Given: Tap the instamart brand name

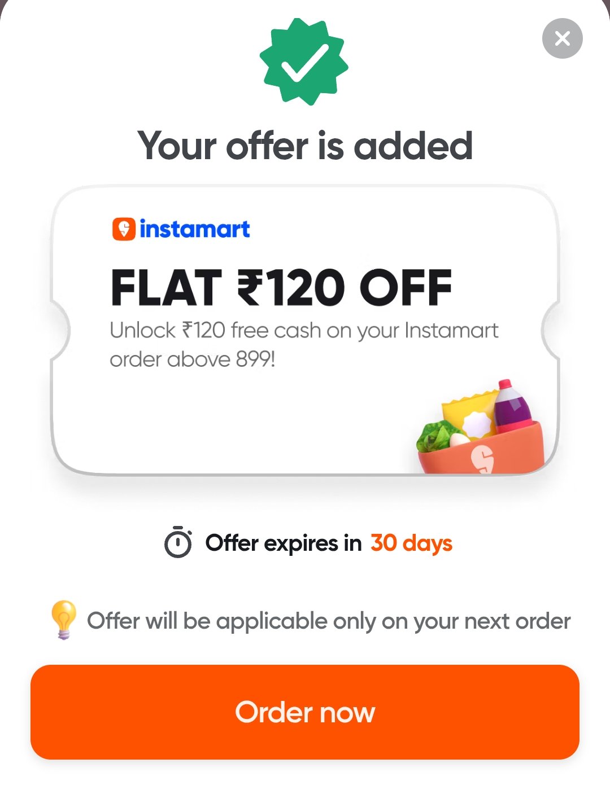Looking at the screenshot, I should [195, 229].
